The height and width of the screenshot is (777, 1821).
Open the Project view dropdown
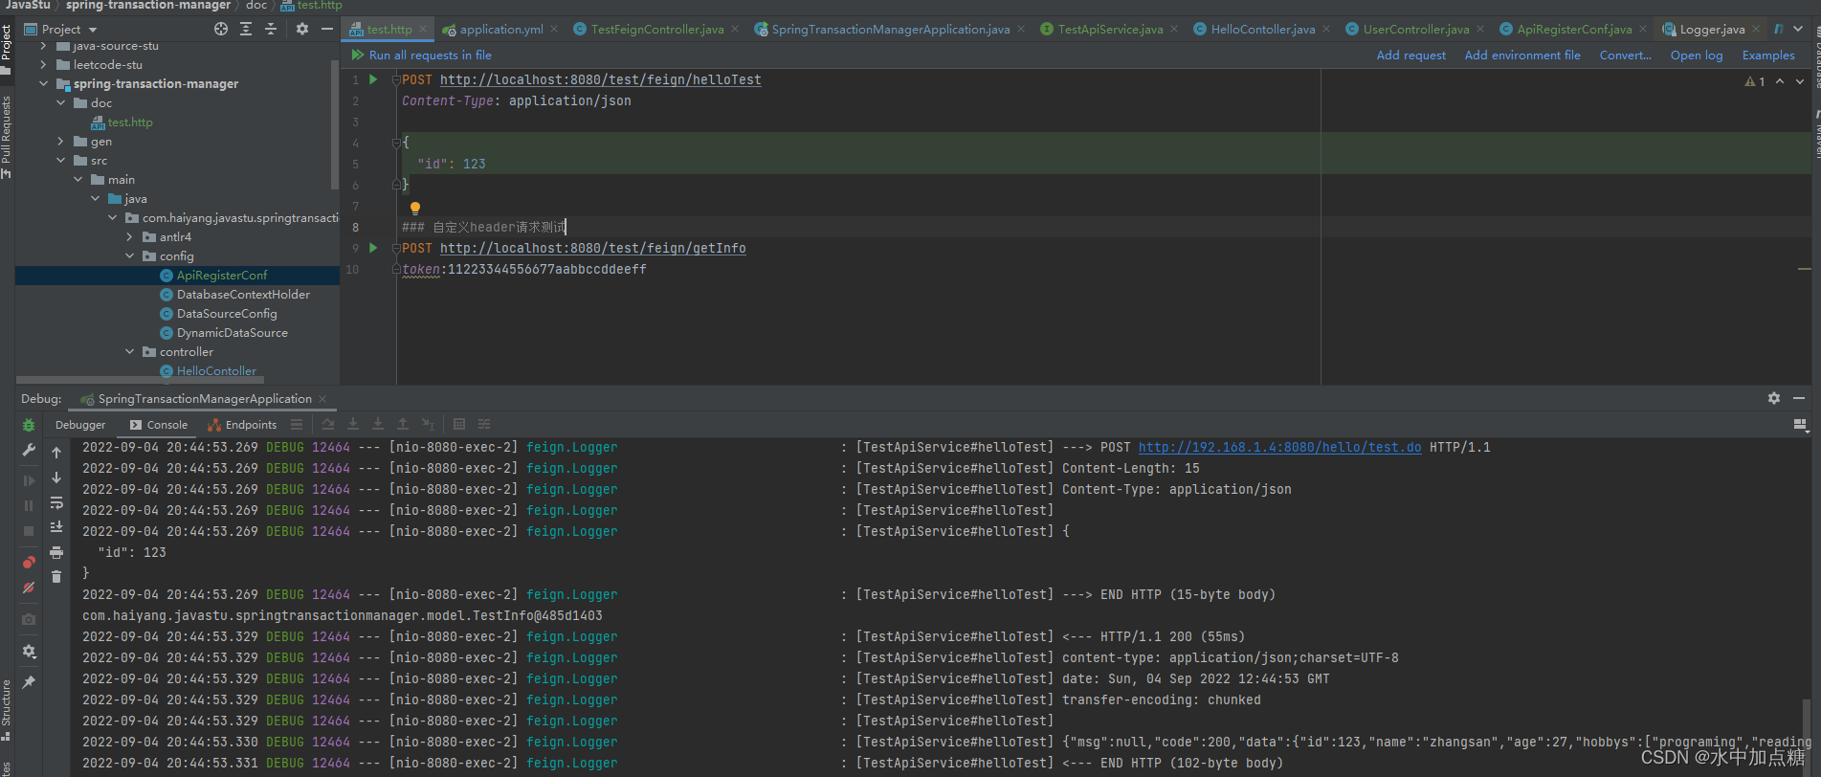click(x=62, y=30)
